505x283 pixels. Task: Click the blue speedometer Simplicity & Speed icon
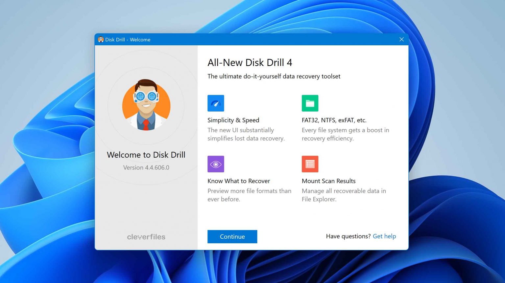tap(216, 103)
